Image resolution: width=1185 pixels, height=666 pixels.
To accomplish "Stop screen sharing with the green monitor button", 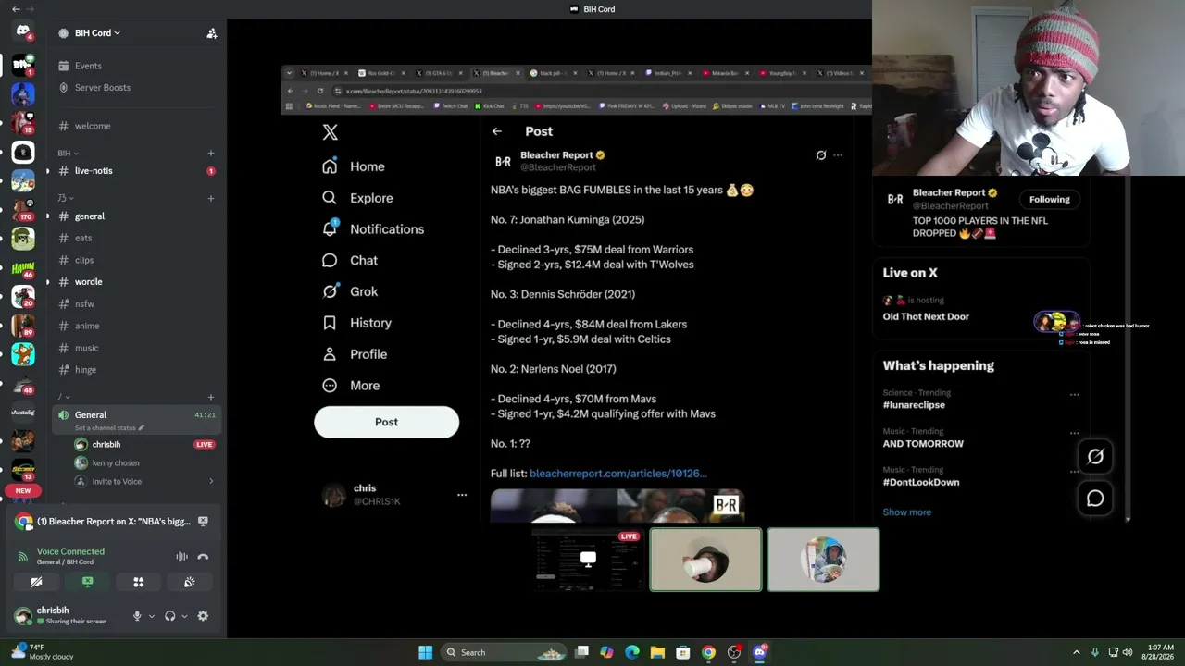I will (x=87, y=582).
